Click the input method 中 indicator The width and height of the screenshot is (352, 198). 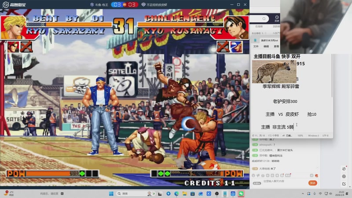click(320, 194)
